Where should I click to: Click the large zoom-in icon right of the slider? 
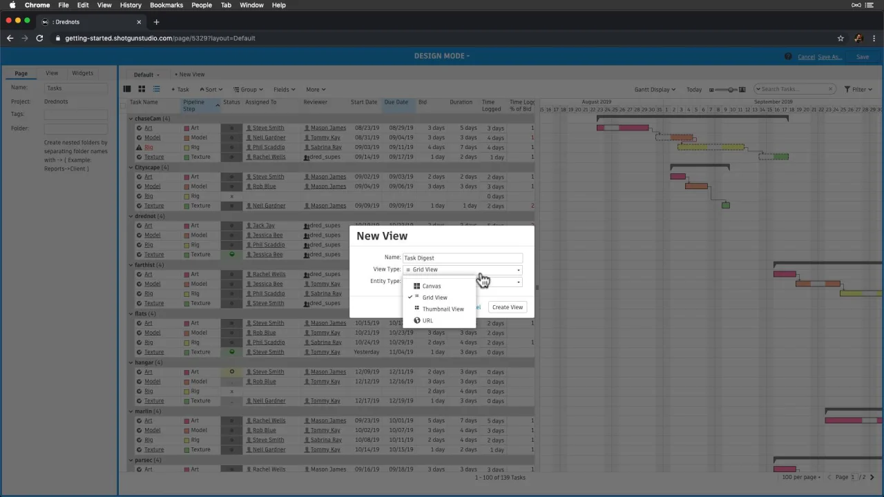742,90
